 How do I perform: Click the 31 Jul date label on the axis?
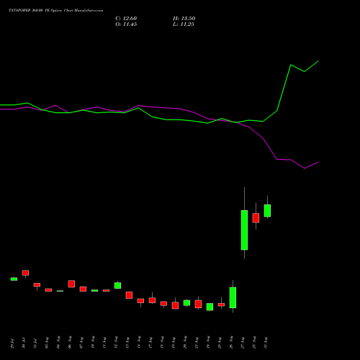[35, 343]
